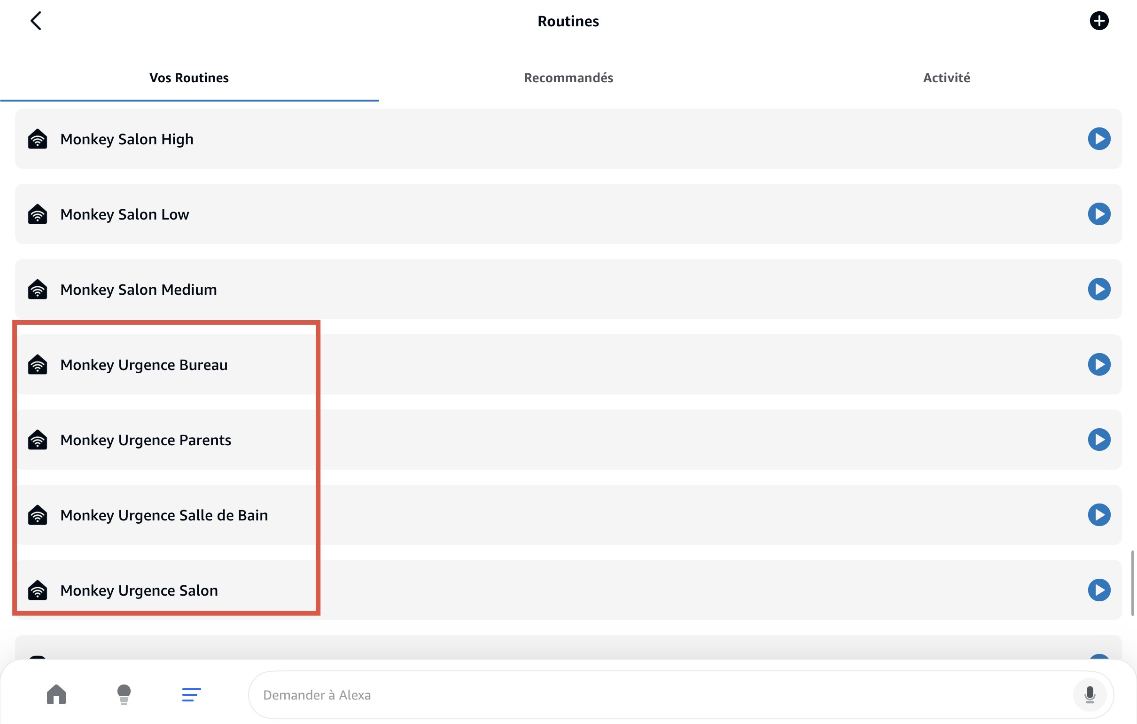Image resolution: width=1137 pixels, height=724 pixels.
Task: Run Monkey Urgence Salle de Bain routine
Action: [x=1099, y=515]
